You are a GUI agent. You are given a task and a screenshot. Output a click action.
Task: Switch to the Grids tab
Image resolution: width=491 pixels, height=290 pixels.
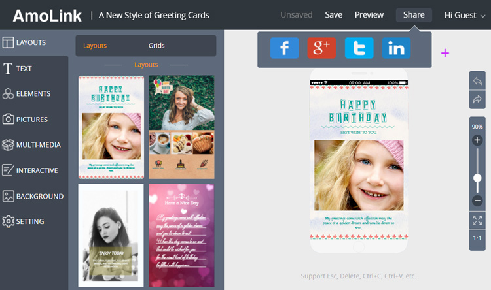[156, 46]
